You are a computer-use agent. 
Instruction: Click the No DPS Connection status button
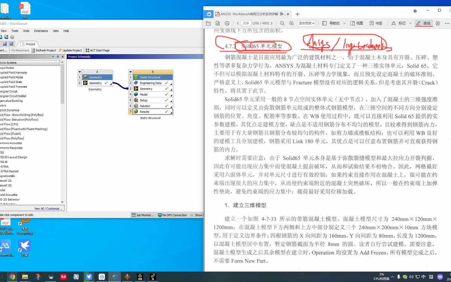click(x=173, y=215)
